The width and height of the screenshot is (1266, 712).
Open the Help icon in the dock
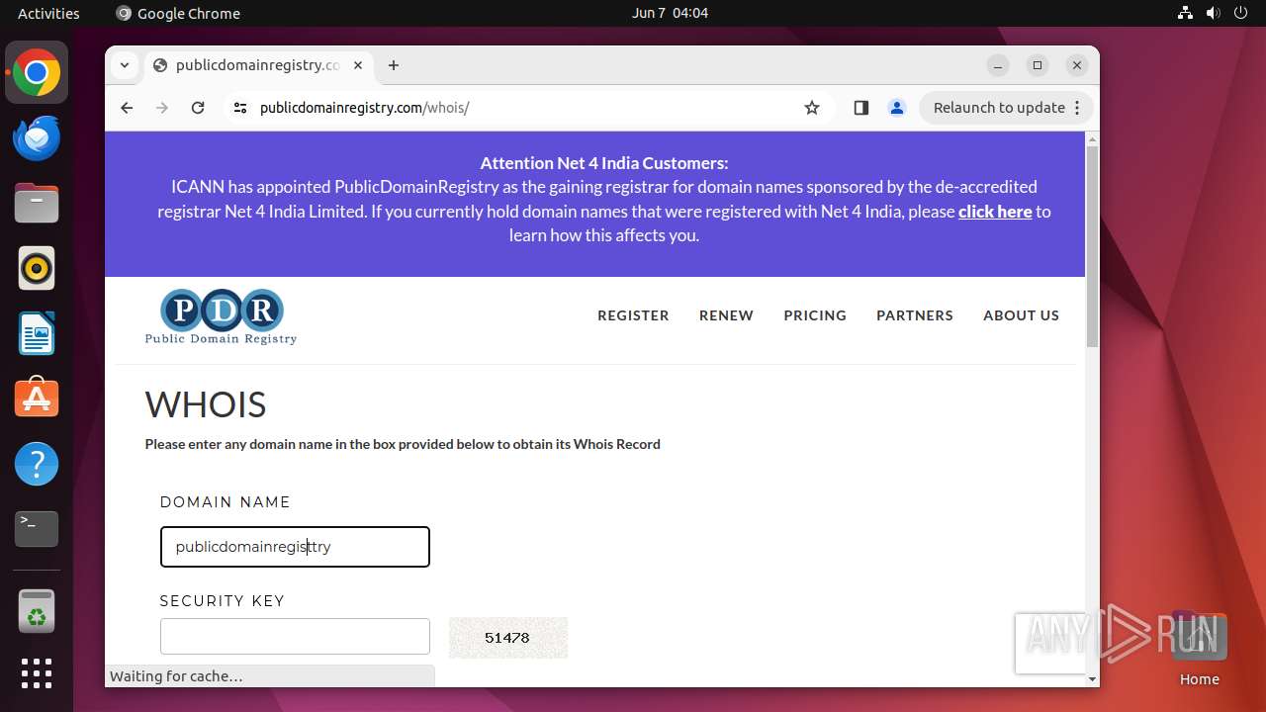(x=37, y=464)
